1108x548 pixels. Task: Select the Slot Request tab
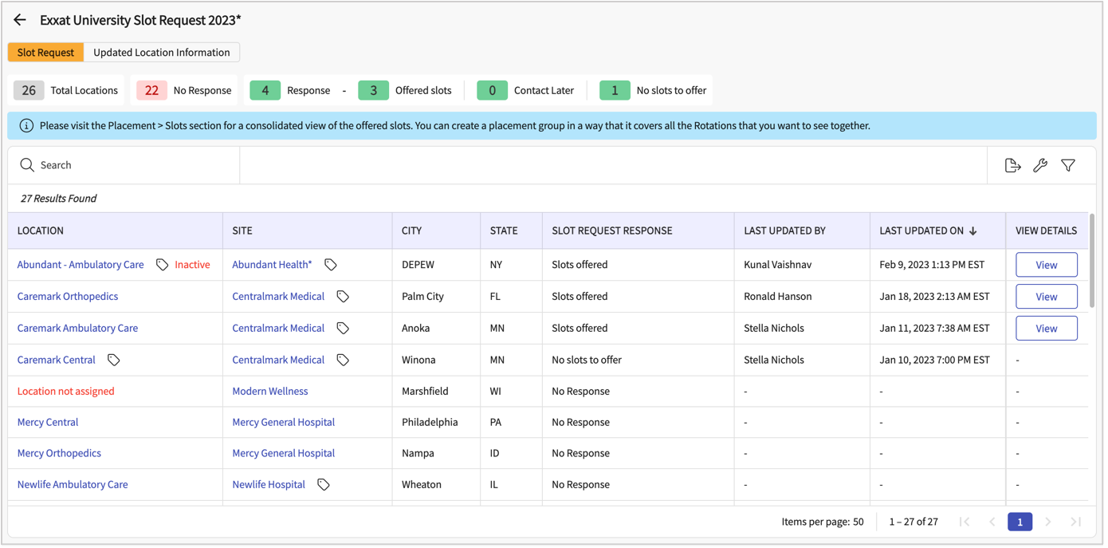pos(45,53)
